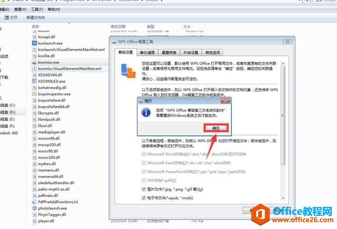Select the oledefaulthandler.dll file icon
Screen dimensions: 337x229
click(x=34, y=183)
